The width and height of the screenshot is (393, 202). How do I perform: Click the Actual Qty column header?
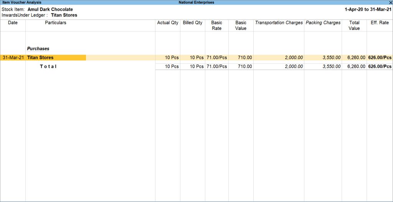(x=168, y=23)
